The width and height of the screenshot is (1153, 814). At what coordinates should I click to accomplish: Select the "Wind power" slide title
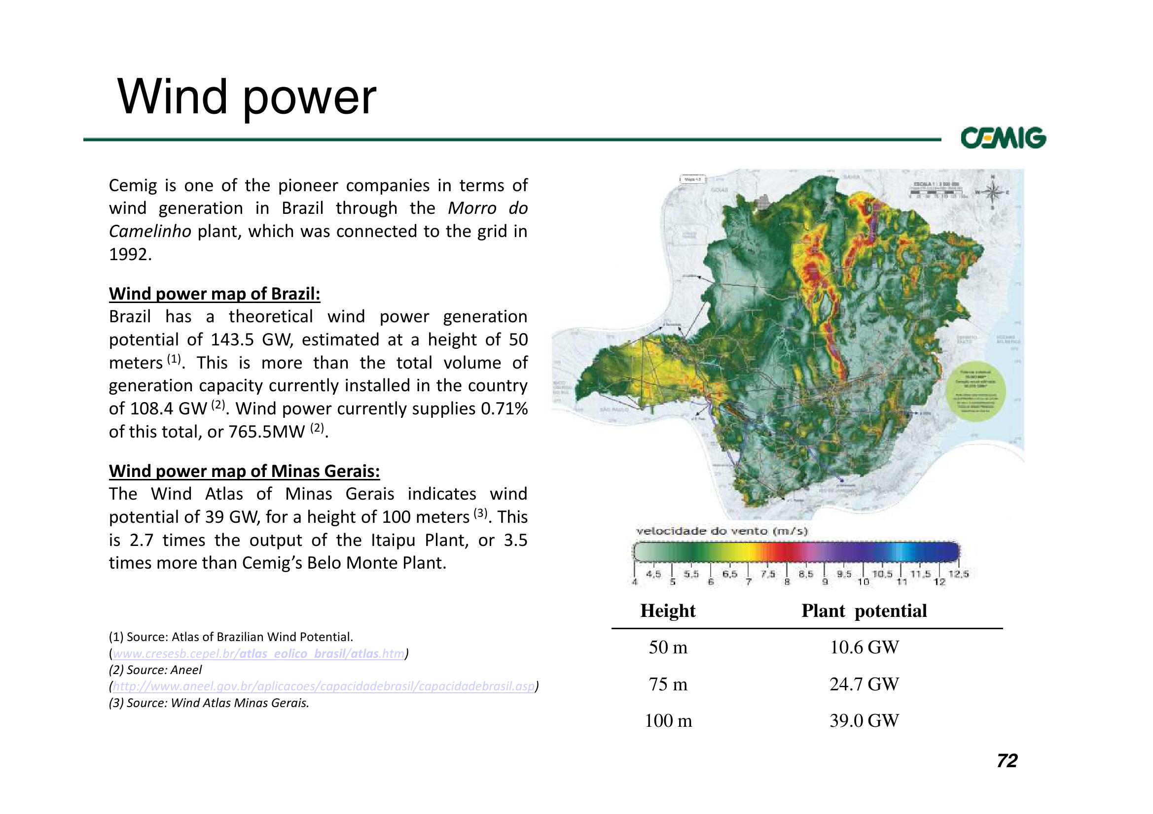[247, 98]
